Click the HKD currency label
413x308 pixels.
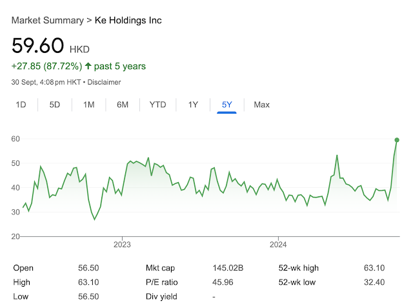pyautogui.click(x=79, y=49)
